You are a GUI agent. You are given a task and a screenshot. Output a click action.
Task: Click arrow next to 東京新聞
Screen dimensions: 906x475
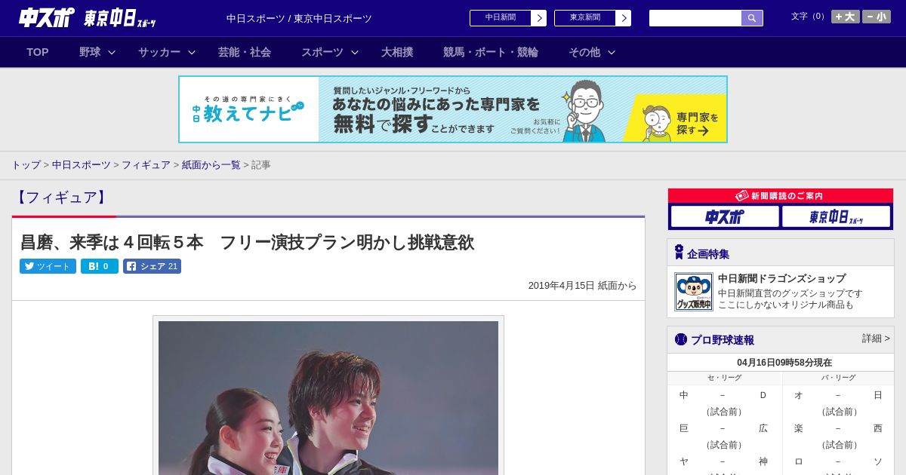click(623, 18)
